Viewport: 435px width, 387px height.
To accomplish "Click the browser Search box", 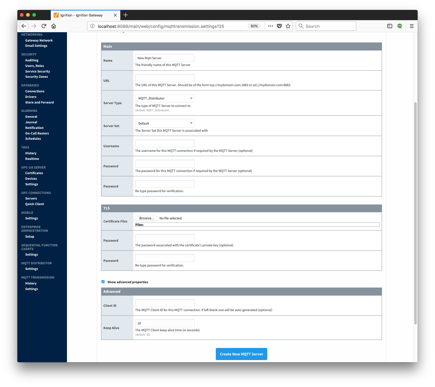I will pos(326,26).
